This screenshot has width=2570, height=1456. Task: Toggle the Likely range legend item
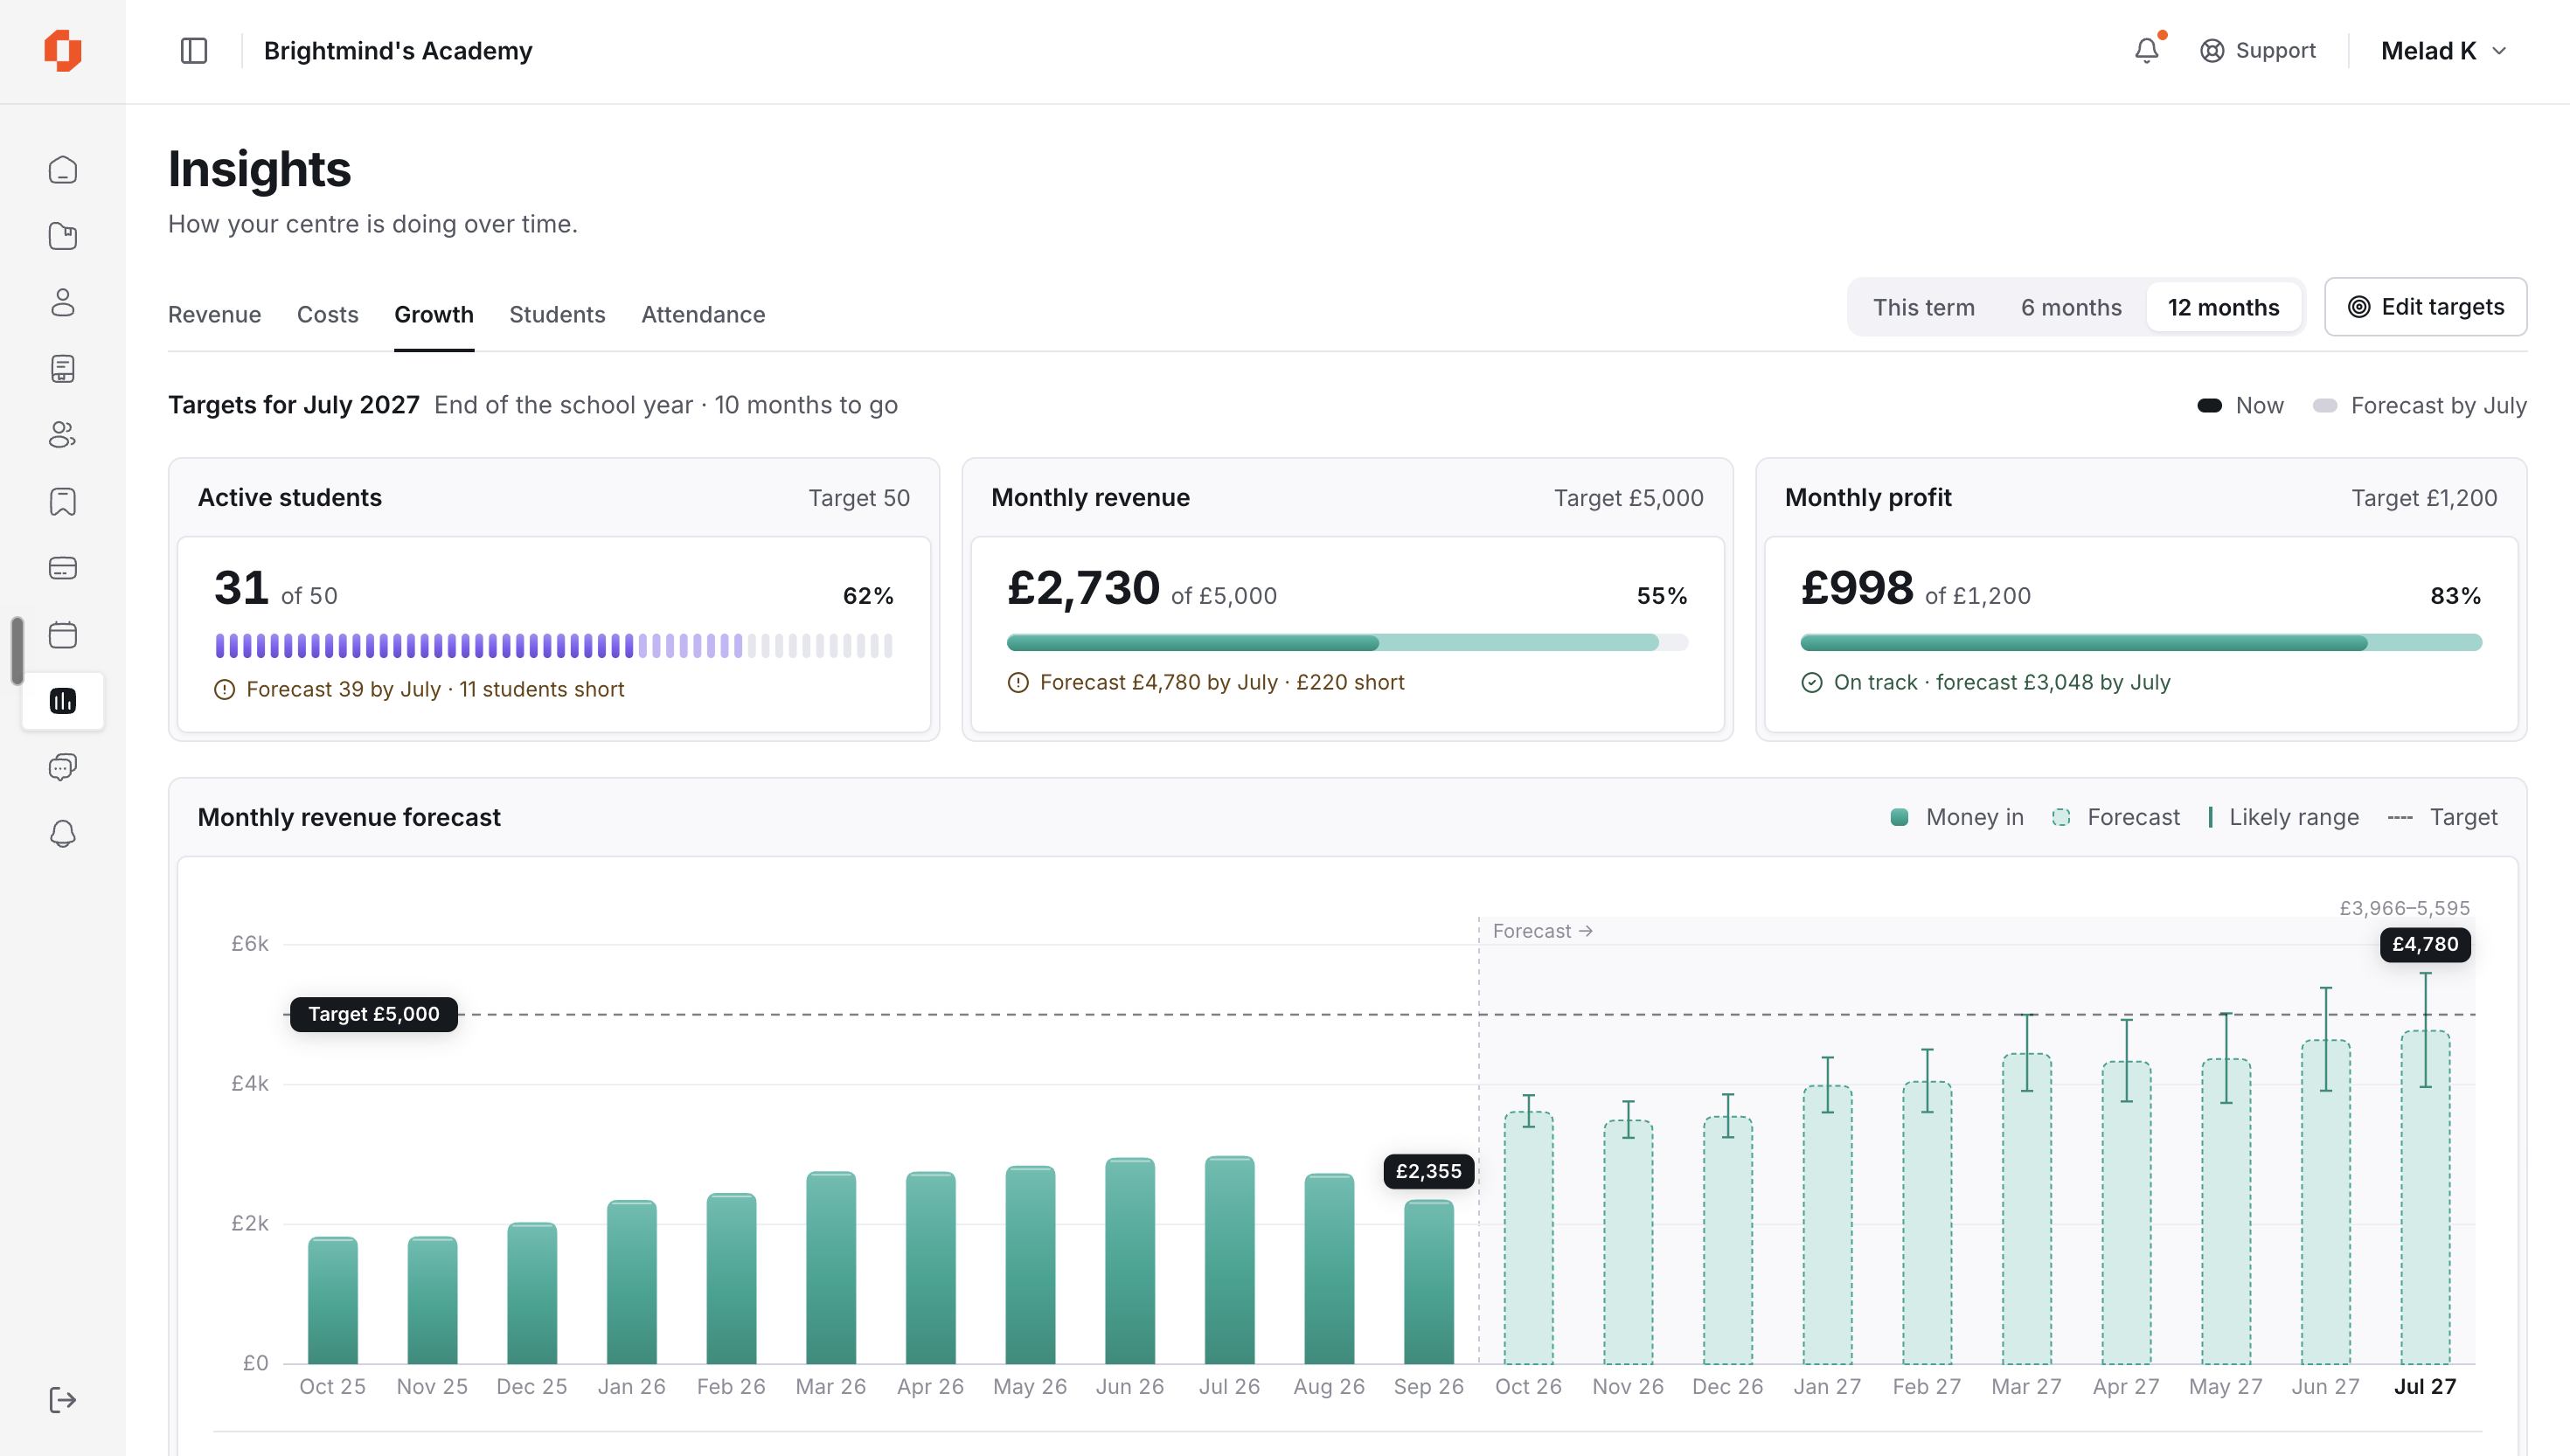[2283, 817]
